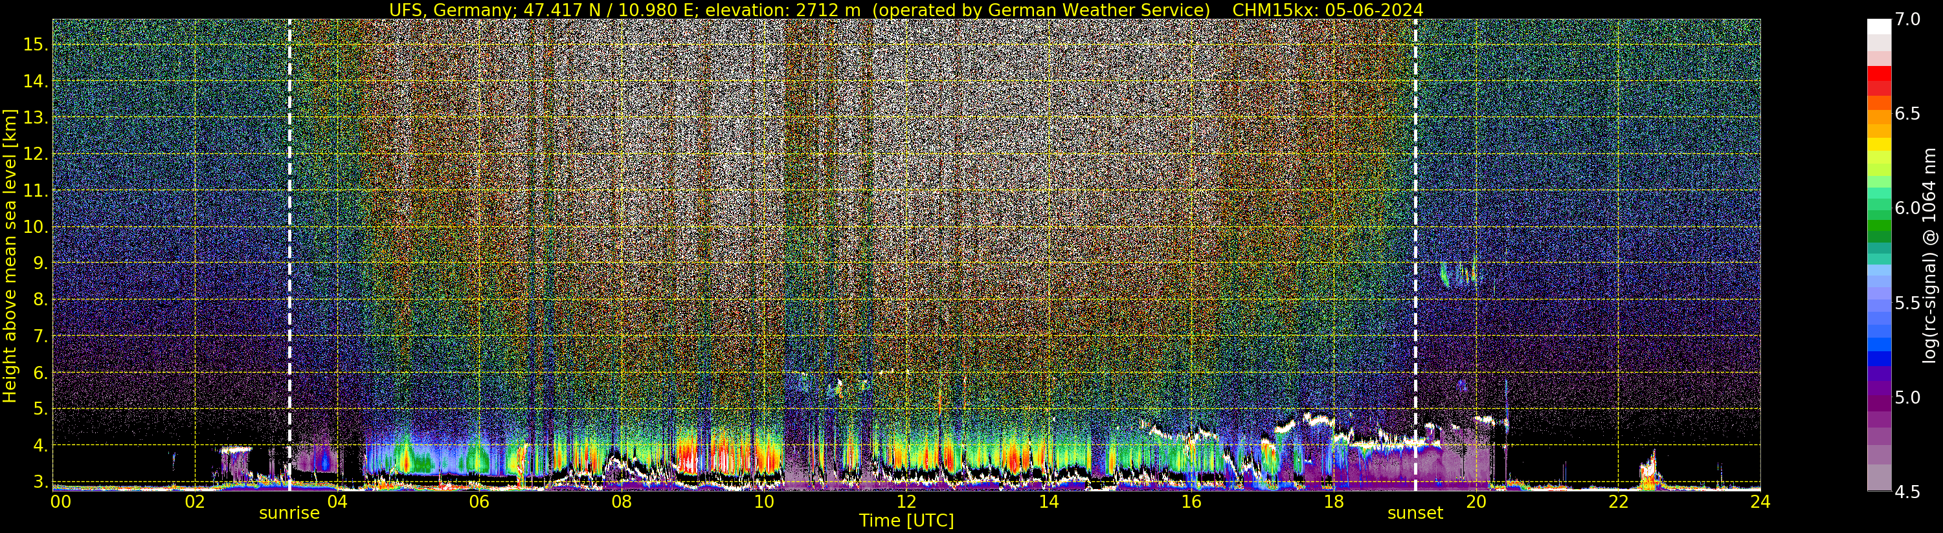Click the height tick "6."
Viewport: 1943px width, 533px height.
tap(39, 373)
